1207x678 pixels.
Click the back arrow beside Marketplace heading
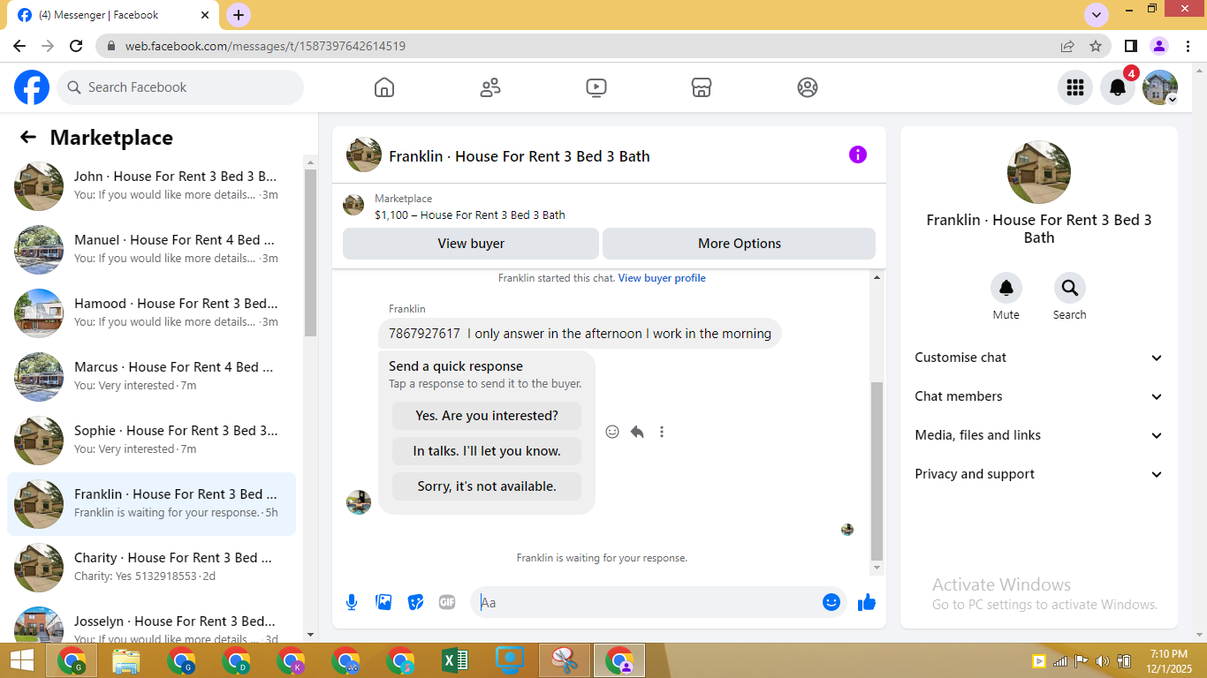(28, 137)
